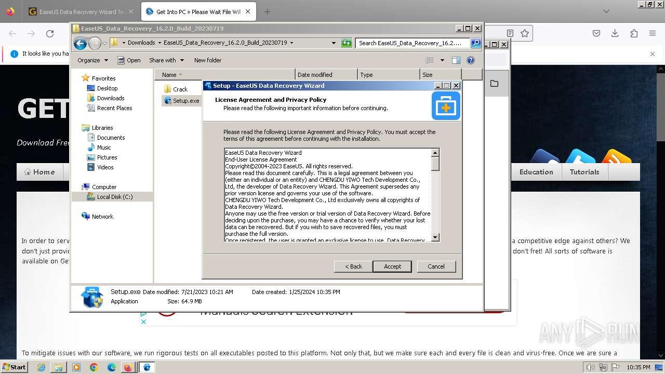Click the license agreement scrollbar thumb
This screenshot has width=665, height=374.
[435, 164]
